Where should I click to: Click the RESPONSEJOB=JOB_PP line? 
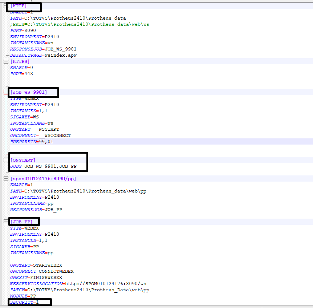(x=36, y=210)
